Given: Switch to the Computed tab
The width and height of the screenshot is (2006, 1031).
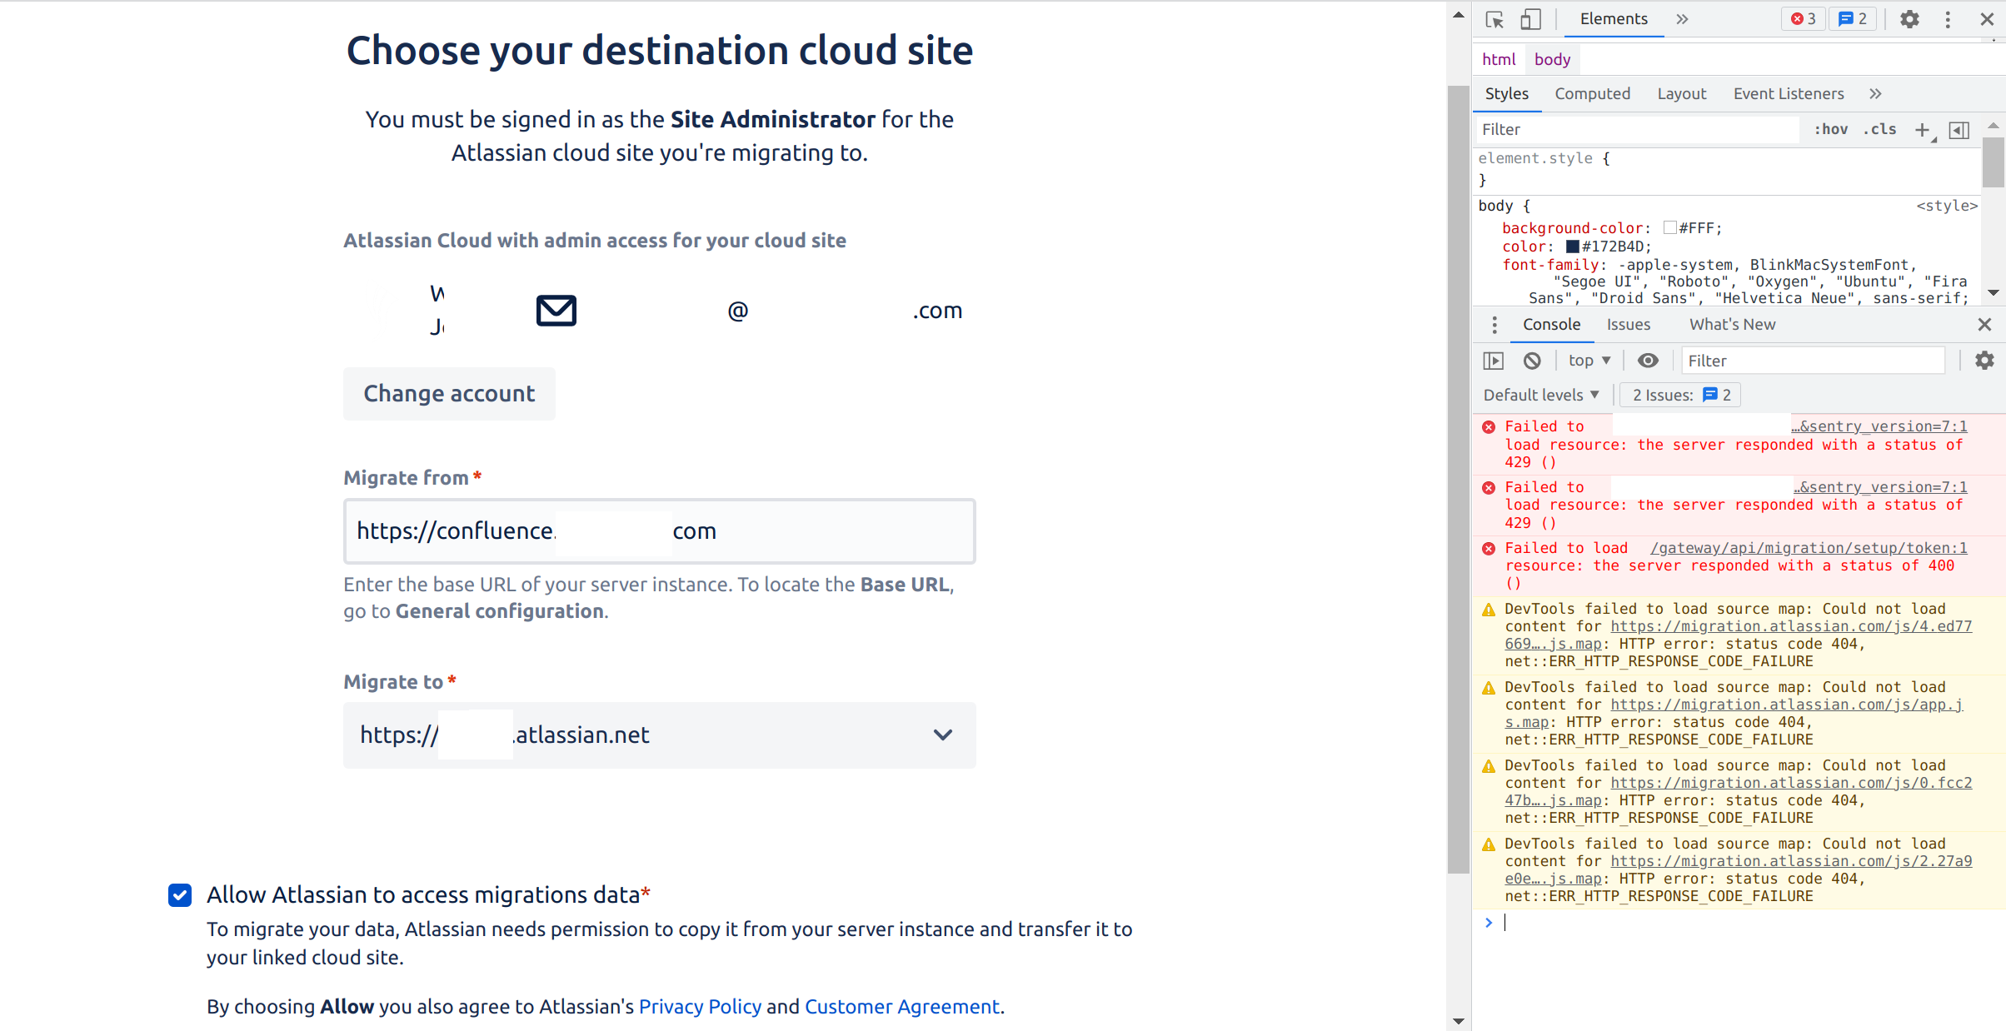Looking at the screenshot, I should [1592, 94].
